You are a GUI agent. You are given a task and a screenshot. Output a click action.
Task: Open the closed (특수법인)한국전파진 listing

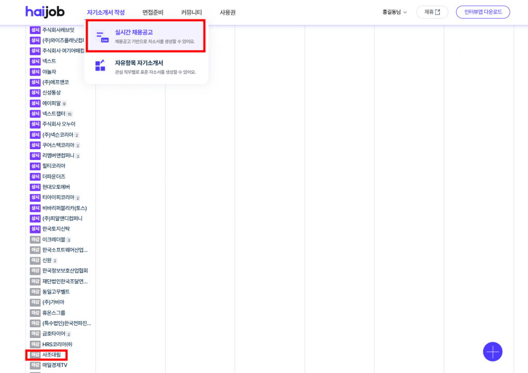pyautogui.click(x=67, y=323)
